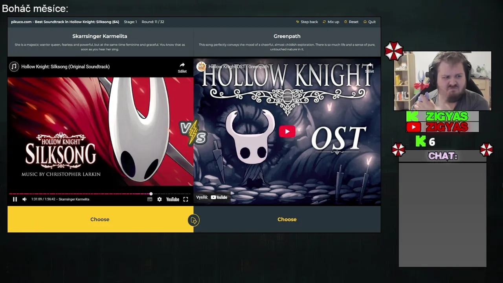Pause the Skarrsinger Karmelita video
The height and width of the screenshot is (283, 503).
pyautogui.click(x=15, y=199)
